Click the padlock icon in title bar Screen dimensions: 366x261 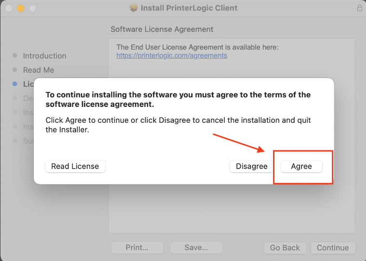click(359, 8)
